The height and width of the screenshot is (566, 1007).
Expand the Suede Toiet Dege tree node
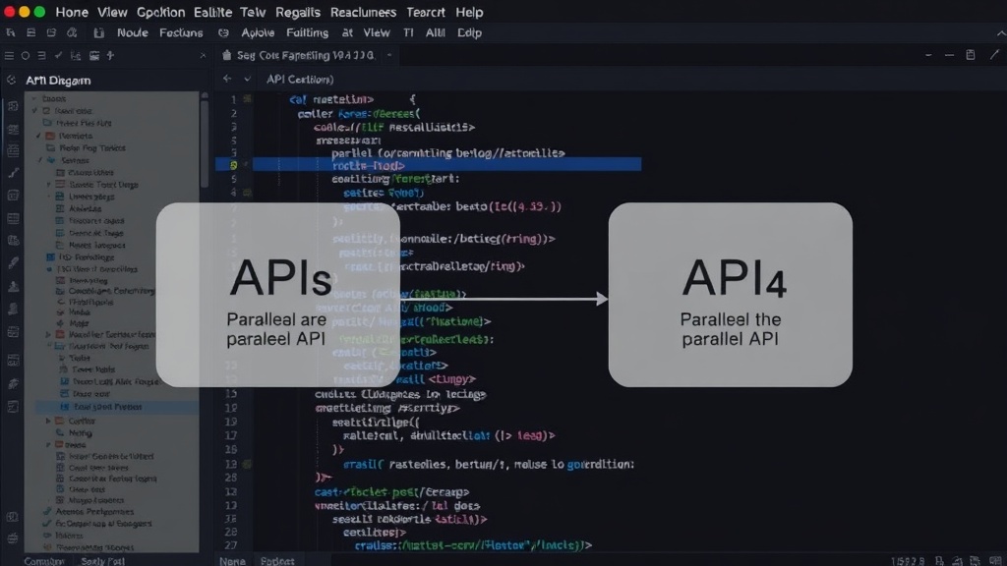[48, 184]
